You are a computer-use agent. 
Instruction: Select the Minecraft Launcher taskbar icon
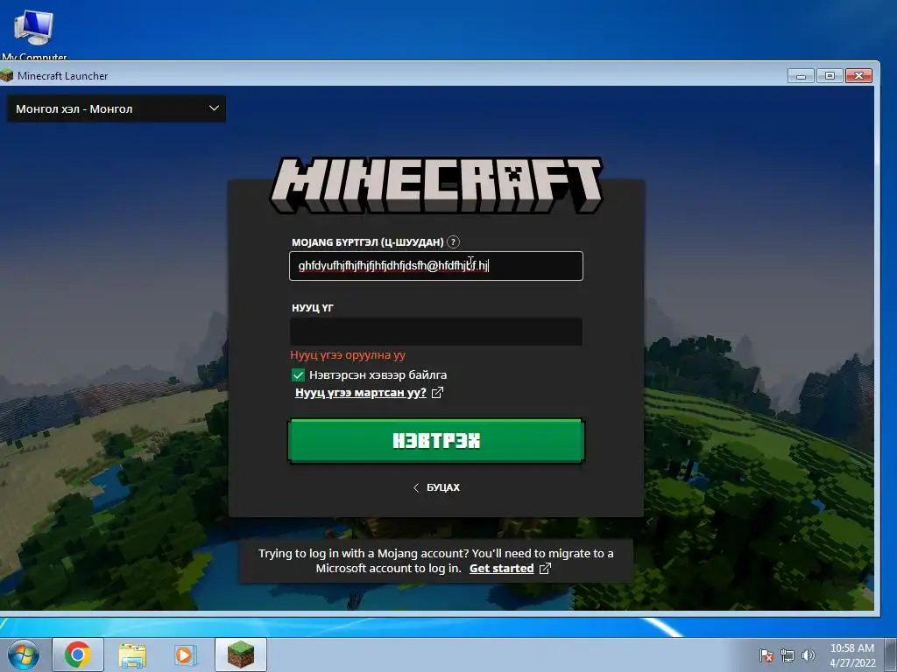click(241, 654)
